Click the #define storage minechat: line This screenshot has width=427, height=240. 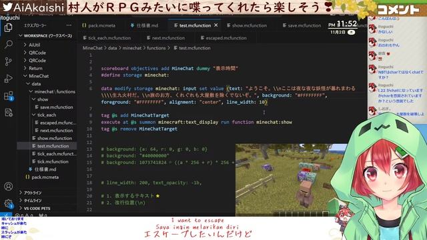tap(135, 75)
